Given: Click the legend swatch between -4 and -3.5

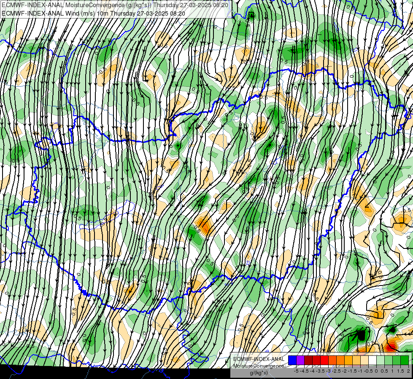Looking at the screenshot, I should point(316,360).
